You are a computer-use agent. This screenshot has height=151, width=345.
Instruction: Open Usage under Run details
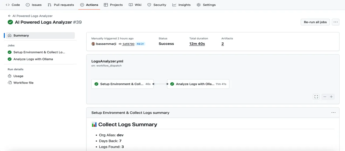[x=18, y=76]
